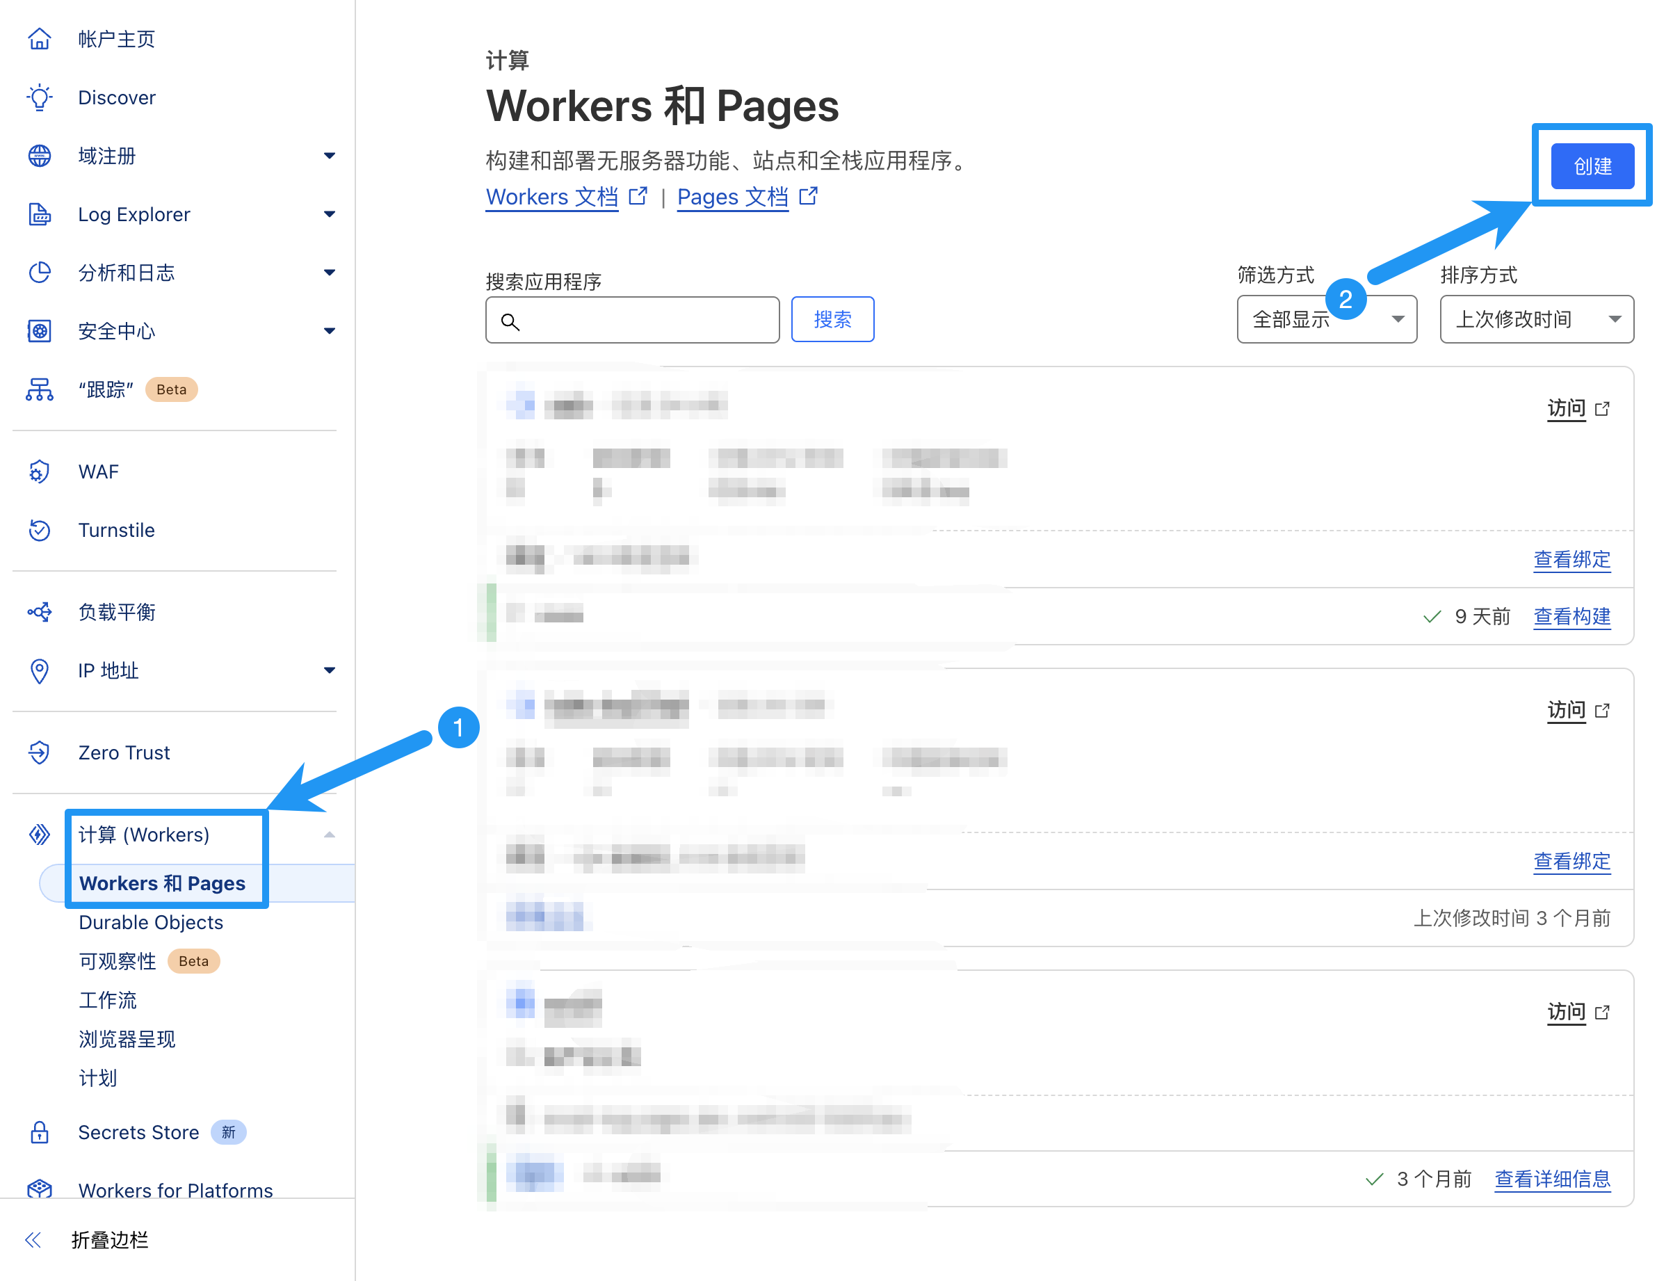Open Zero Trust in the sidebar
This screenshot has width=1673, height=1281.
[x=124, y=752]
